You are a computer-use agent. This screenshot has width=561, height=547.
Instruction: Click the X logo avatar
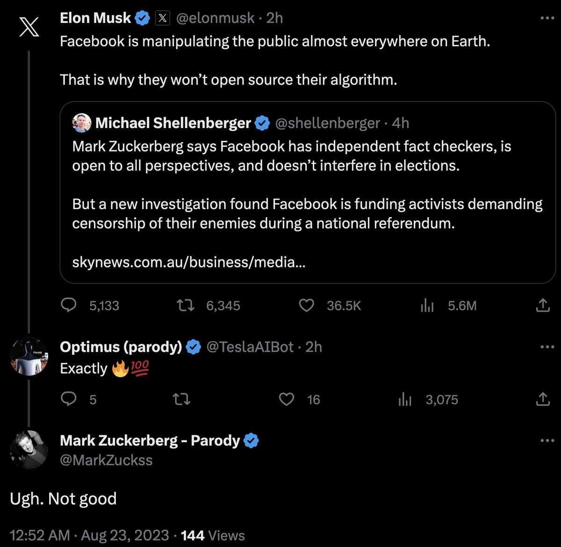[29, 27]
